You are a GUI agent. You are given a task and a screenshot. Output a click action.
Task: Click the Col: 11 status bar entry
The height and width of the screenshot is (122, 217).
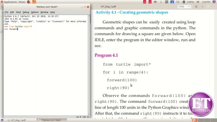tap(86, 117)
